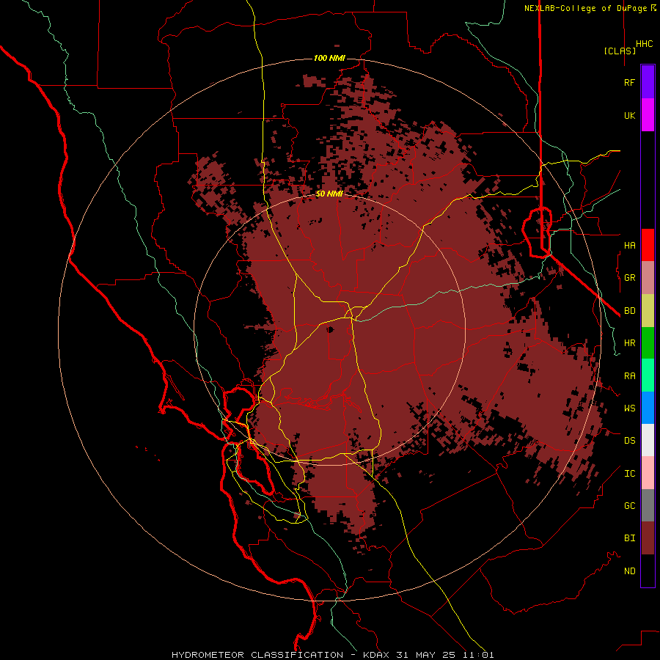Click the UK legend label

point(629,115)
